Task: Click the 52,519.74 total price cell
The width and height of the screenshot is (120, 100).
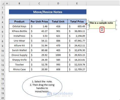Action: pos(77,64)
